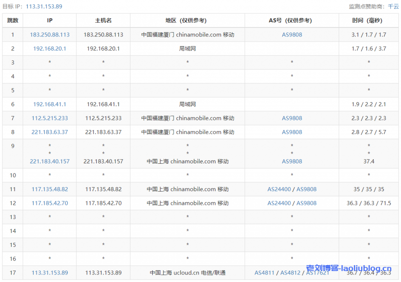401x282 pixels.
Task: Click target IP 113.31.153.89 link at top
Action: click(44, 6)
